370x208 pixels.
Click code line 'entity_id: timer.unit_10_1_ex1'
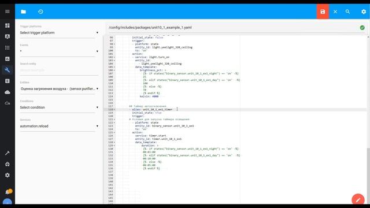point(158,139)
